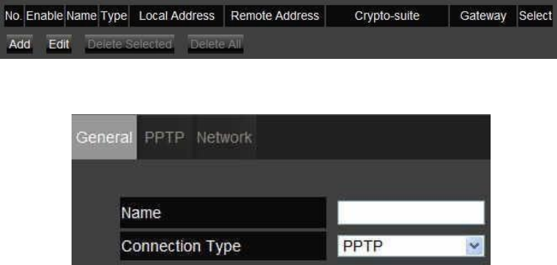This screenshot has width=557, height=265.
Task: Open the General tab
Action: 104,137
